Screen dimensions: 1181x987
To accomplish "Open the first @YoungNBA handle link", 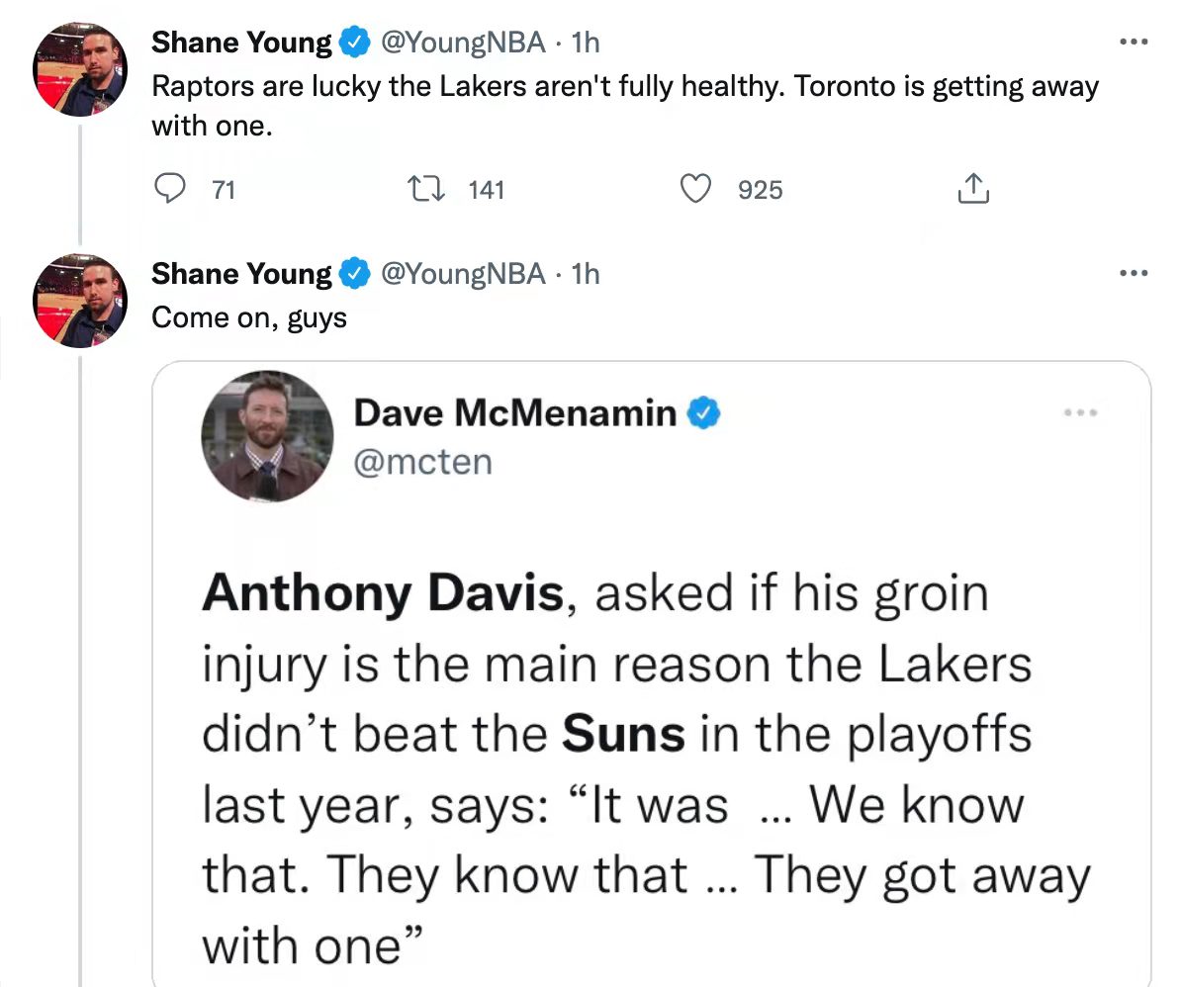I will (463, 43).
